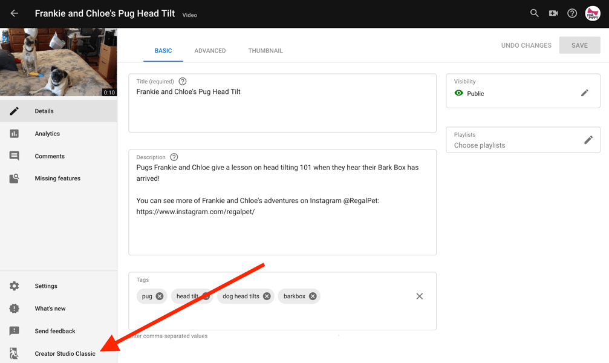Clear all tags with the X
The height and width of the screenshot is (363, 609).
pyautogui.click(x=420, y=296)
